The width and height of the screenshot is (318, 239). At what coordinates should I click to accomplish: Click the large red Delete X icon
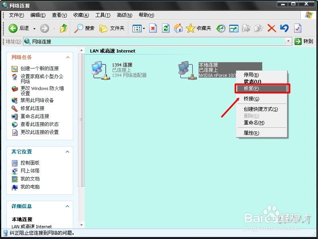(x=271, y=28)
